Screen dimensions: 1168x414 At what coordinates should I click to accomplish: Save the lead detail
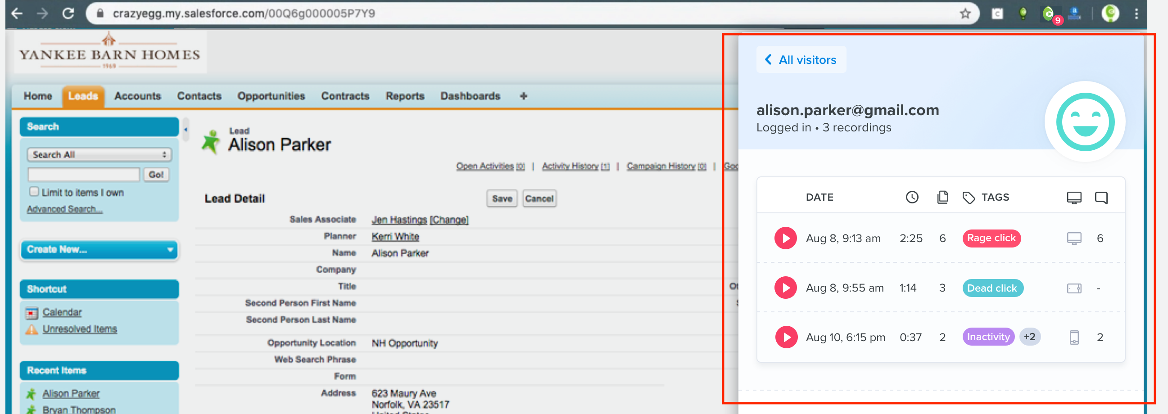[502, 198]
